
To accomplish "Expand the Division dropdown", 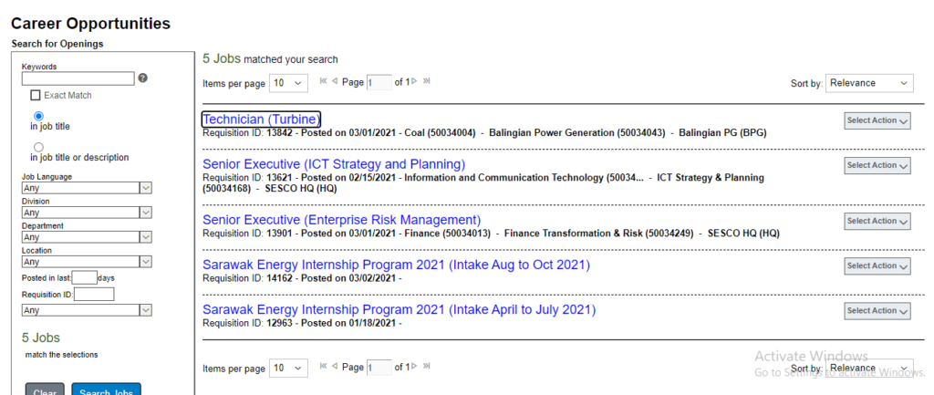I will (87, 213).
